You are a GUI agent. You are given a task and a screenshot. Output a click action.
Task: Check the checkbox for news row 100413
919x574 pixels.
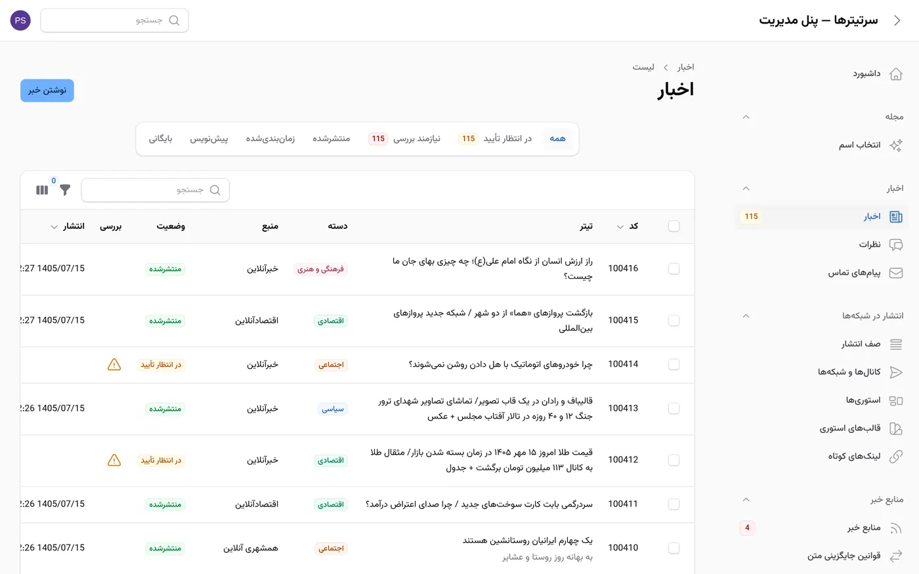673,409
